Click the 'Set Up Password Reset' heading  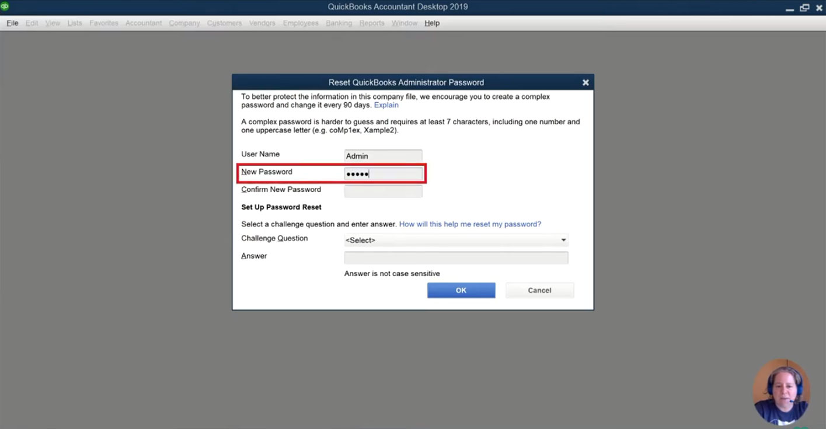coord(281,207)
